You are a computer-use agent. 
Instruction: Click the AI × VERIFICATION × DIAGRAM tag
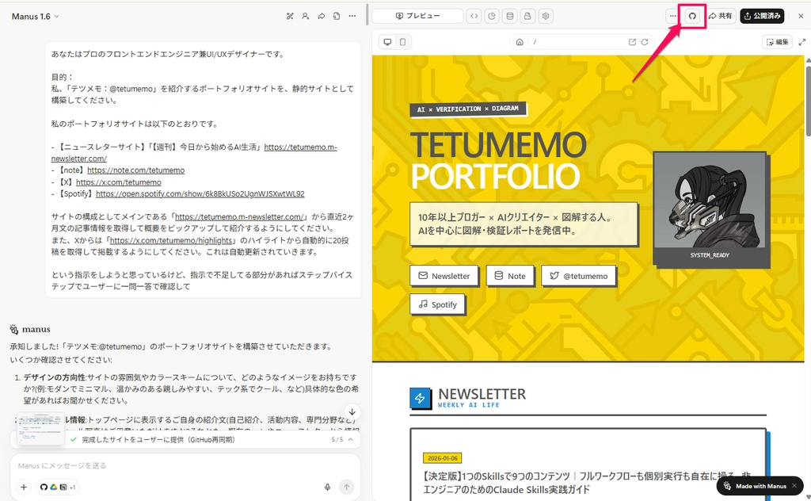(x=468, y=109)
